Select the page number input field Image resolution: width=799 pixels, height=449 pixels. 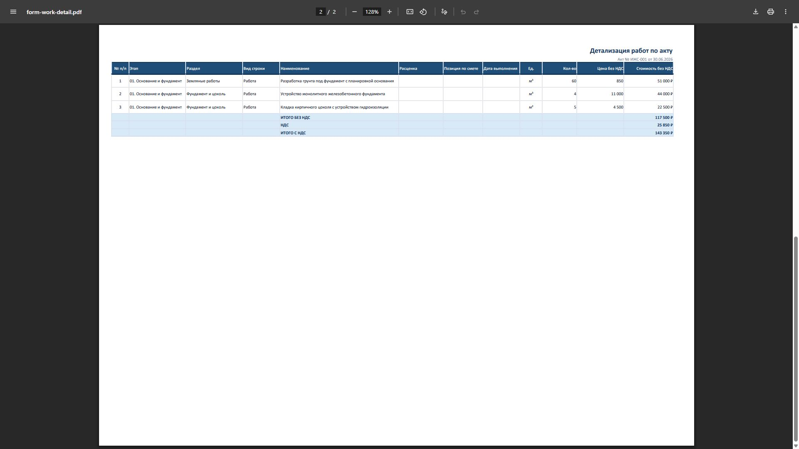pyautogui.click(x=321, y=12)
